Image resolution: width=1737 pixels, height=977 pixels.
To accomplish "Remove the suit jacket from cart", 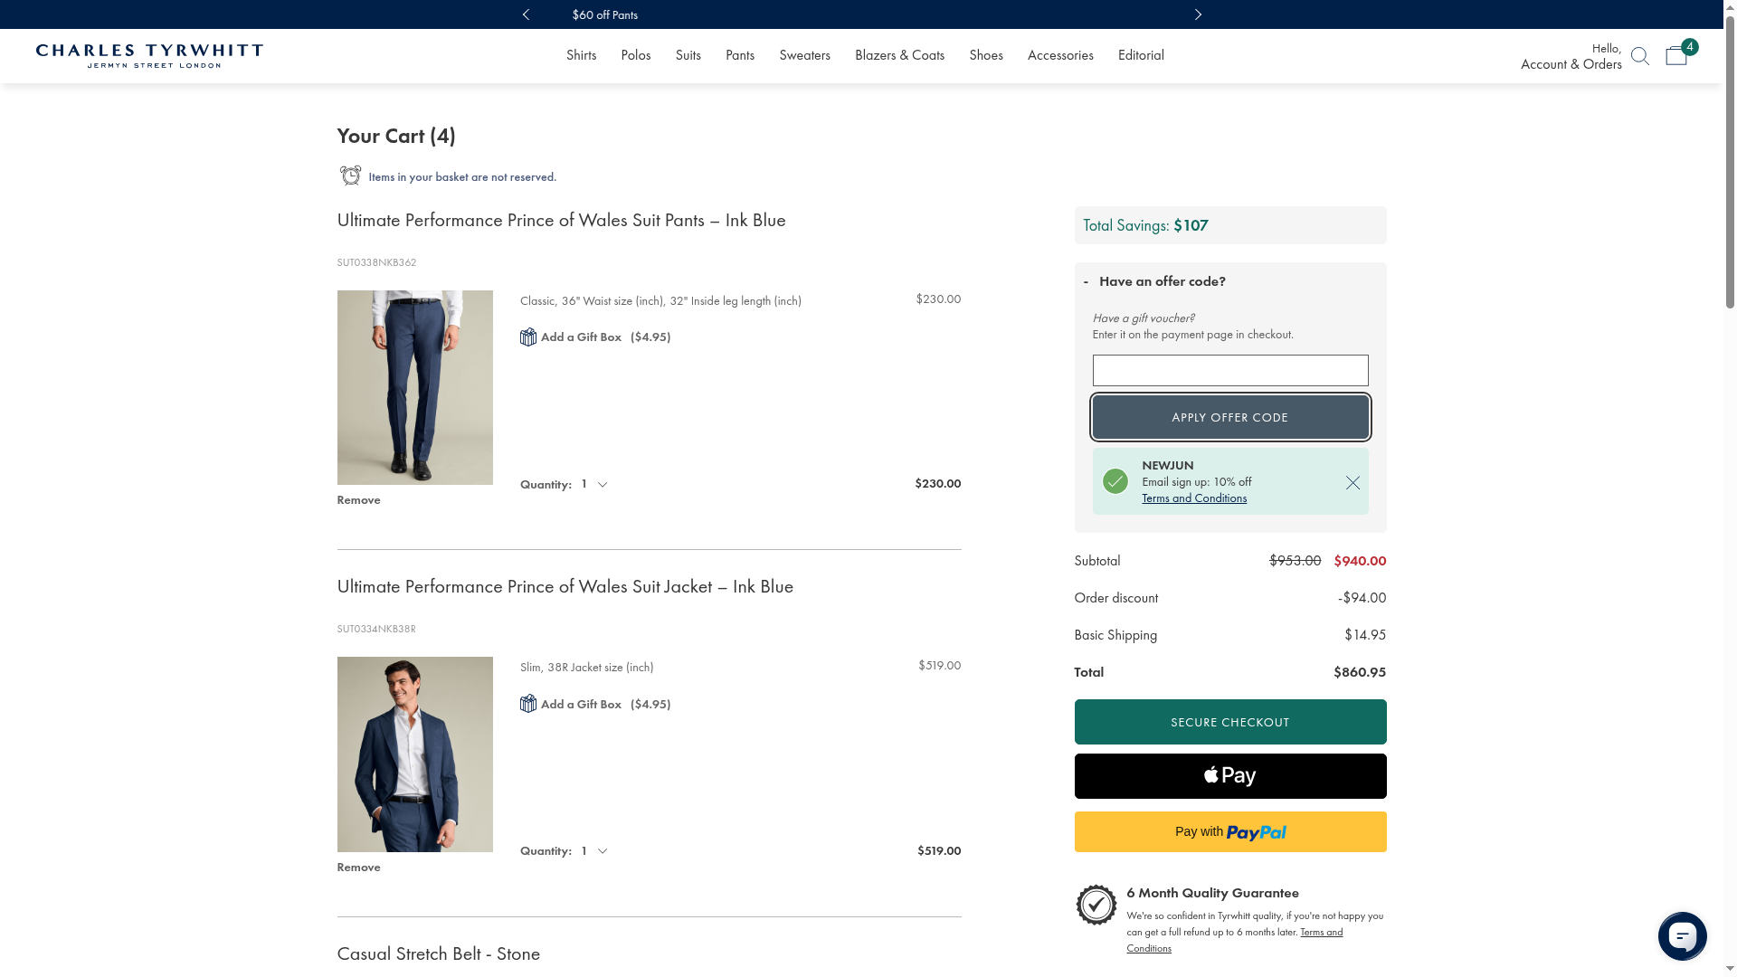I will (358, 868).
